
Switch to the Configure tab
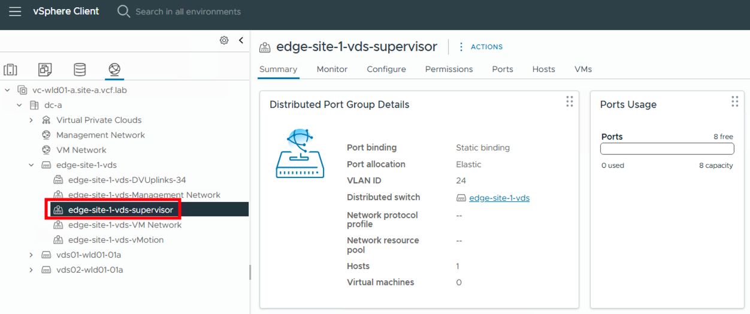[386, 70]
